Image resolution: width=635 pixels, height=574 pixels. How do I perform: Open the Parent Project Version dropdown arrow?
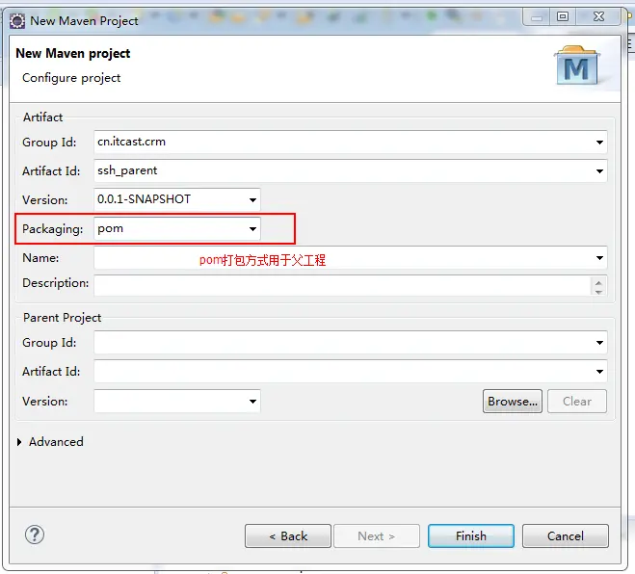pyautogui.click(x=252, y=402)
